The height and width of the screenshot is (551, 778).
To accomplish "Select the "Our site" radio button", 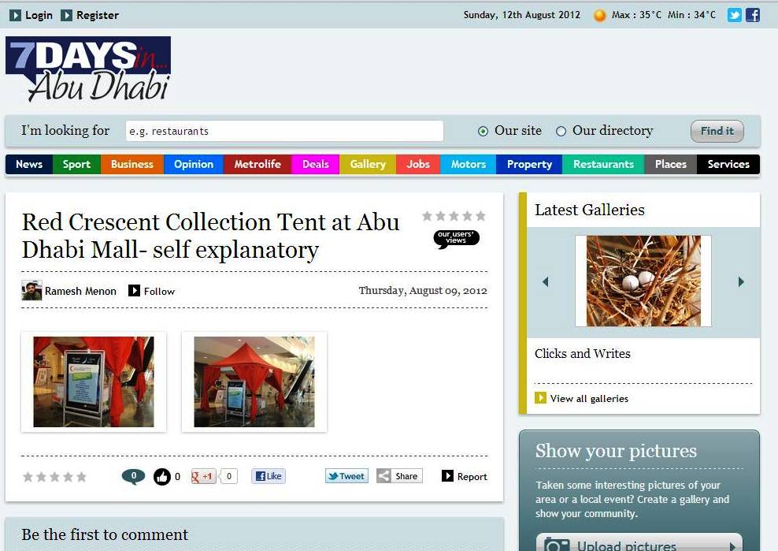I will (x=483, y=132).
